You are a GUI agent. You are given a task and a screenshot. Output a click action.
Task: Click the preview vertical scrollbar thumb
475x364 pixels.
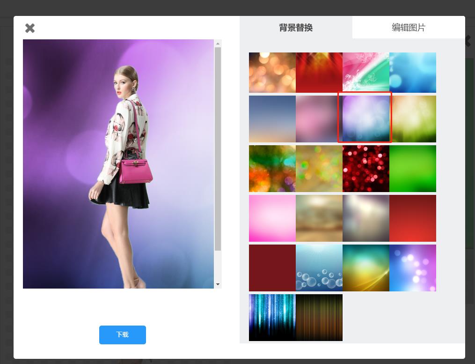pos(218,149)
